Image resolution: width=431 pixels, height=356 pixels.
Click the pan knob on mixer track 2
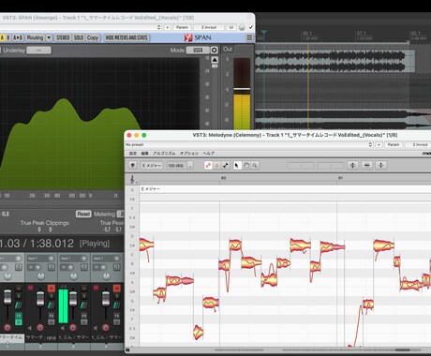click(x=40, y=276)
